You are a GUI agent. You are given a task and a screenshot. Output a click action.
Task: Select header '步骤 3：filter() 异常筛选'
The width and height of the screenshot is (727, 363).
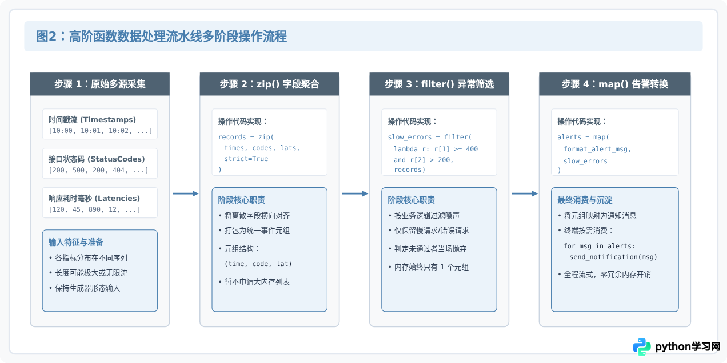[439, 84]
